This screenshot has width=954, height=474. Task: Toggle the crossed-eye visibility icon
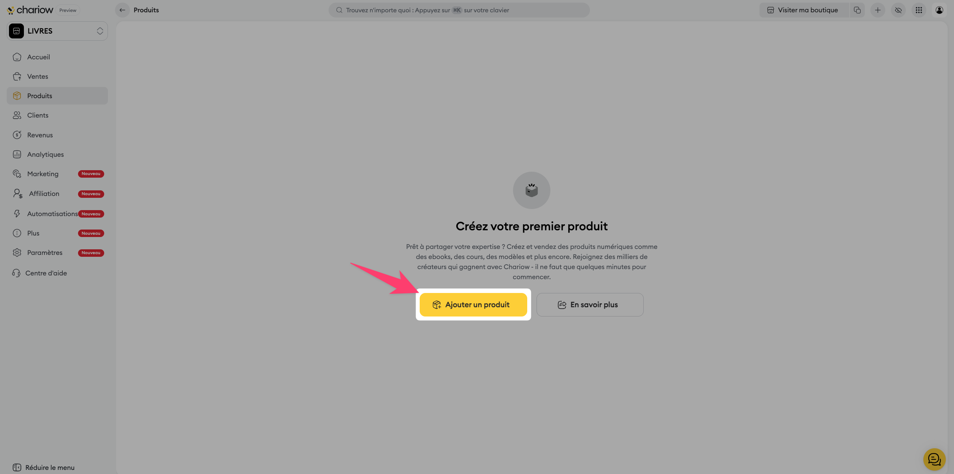click(x=898, y=10)
